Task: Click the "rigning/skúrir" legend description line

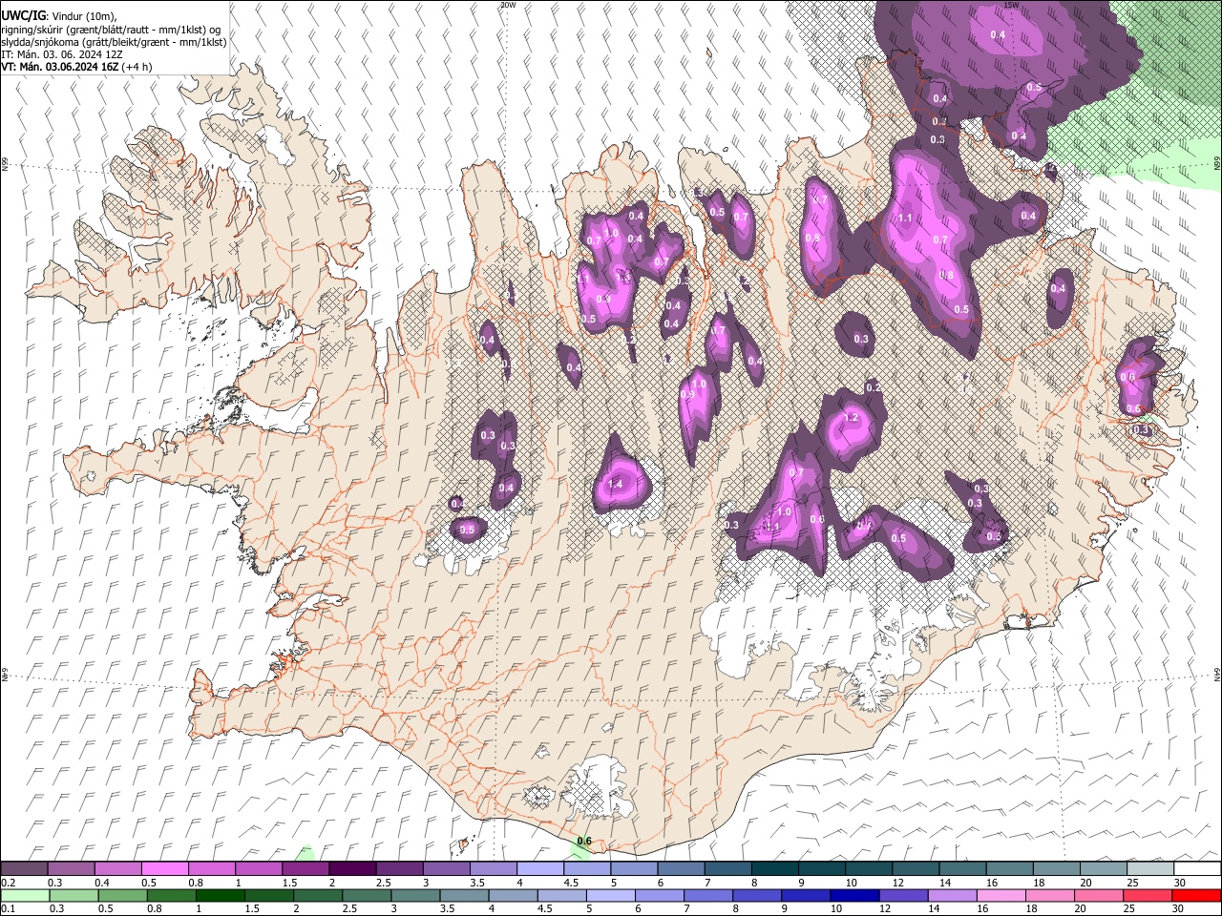Action: [x=112, y=30]
